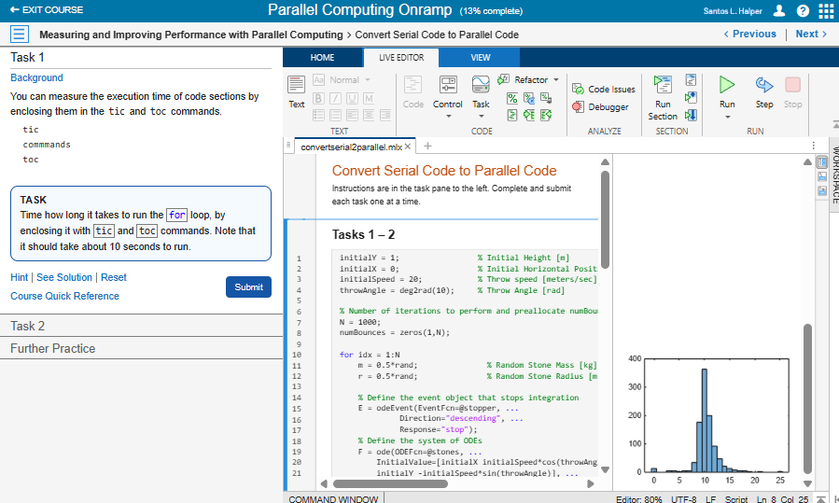839x503 pixels.
Task: Open the See Solution link
Action: click(x=64, y=277)
